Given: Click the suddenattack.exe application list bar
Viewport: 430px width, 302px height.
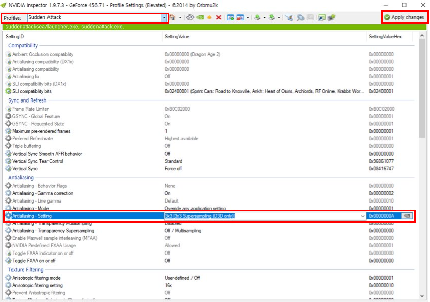Looking at the screenshot, I should [214, 27].
